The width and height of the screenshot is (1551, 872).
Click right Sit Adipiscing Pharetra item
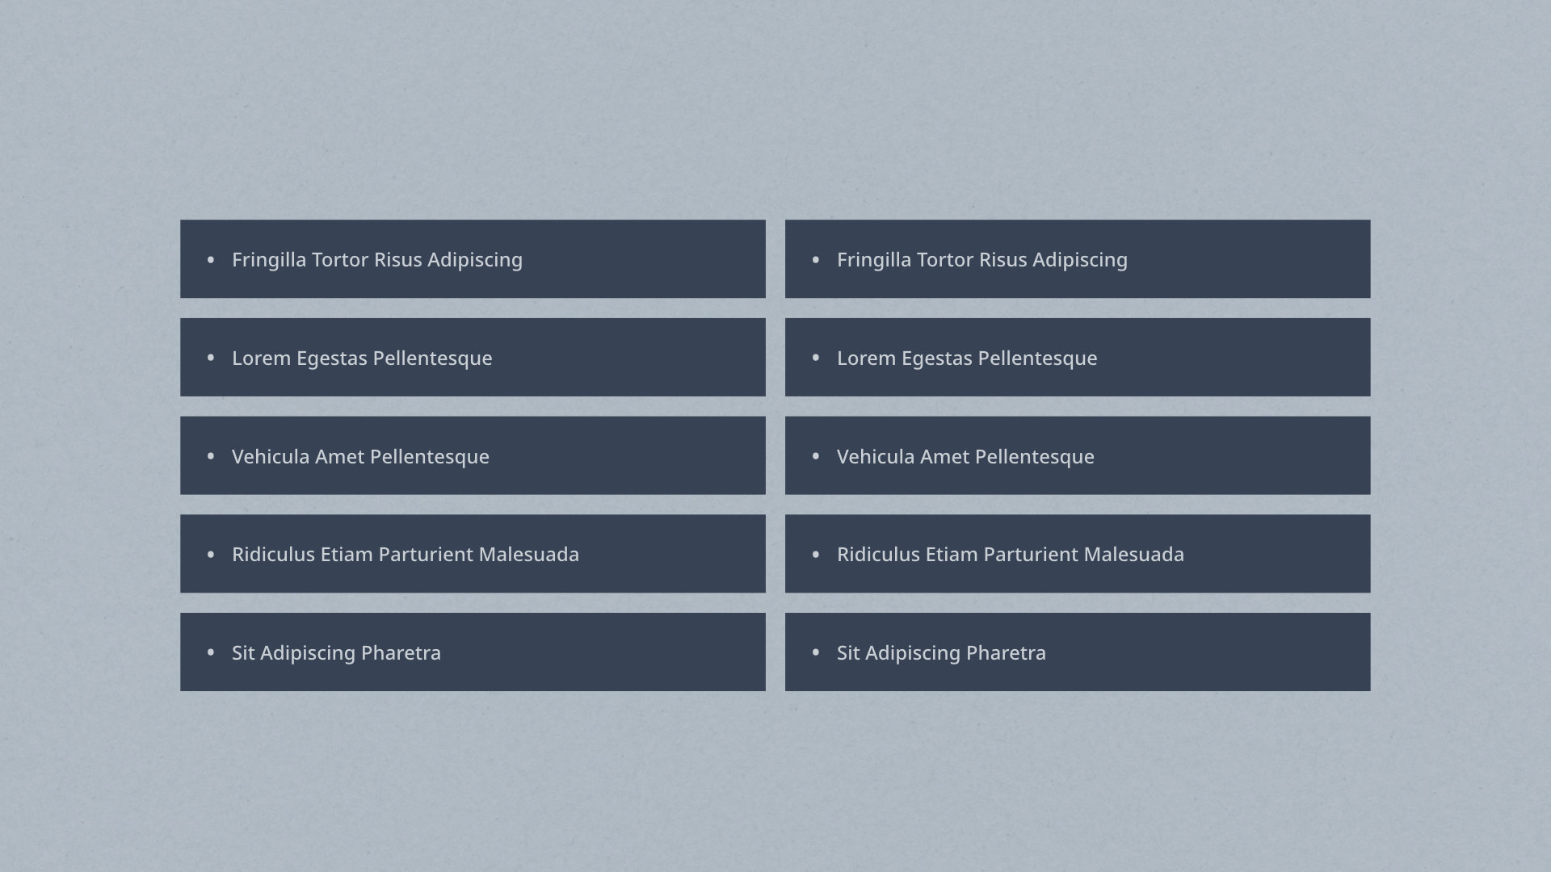point(1078,652)
